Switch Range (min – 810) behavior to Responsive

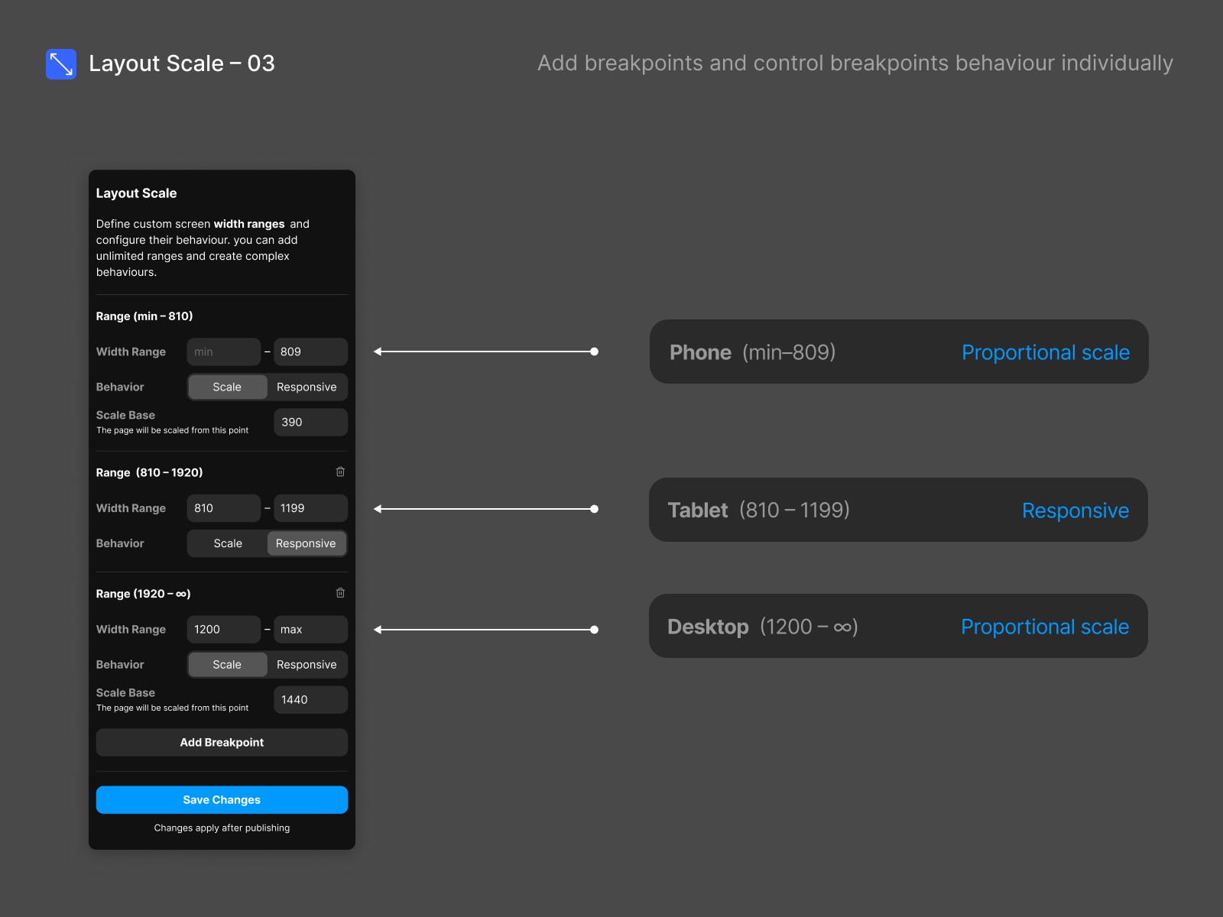(x=307, y=387)
